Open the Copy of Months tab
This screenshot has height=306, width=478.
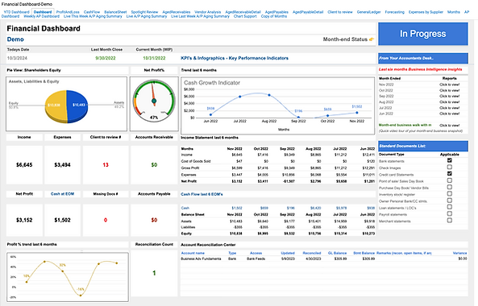(x=274, y=16)
